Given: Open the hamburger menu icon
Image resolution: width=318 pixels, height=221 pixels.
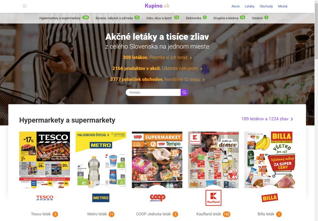Looking at the screenshot, I should pyautogui.click(x=24, y=6).
